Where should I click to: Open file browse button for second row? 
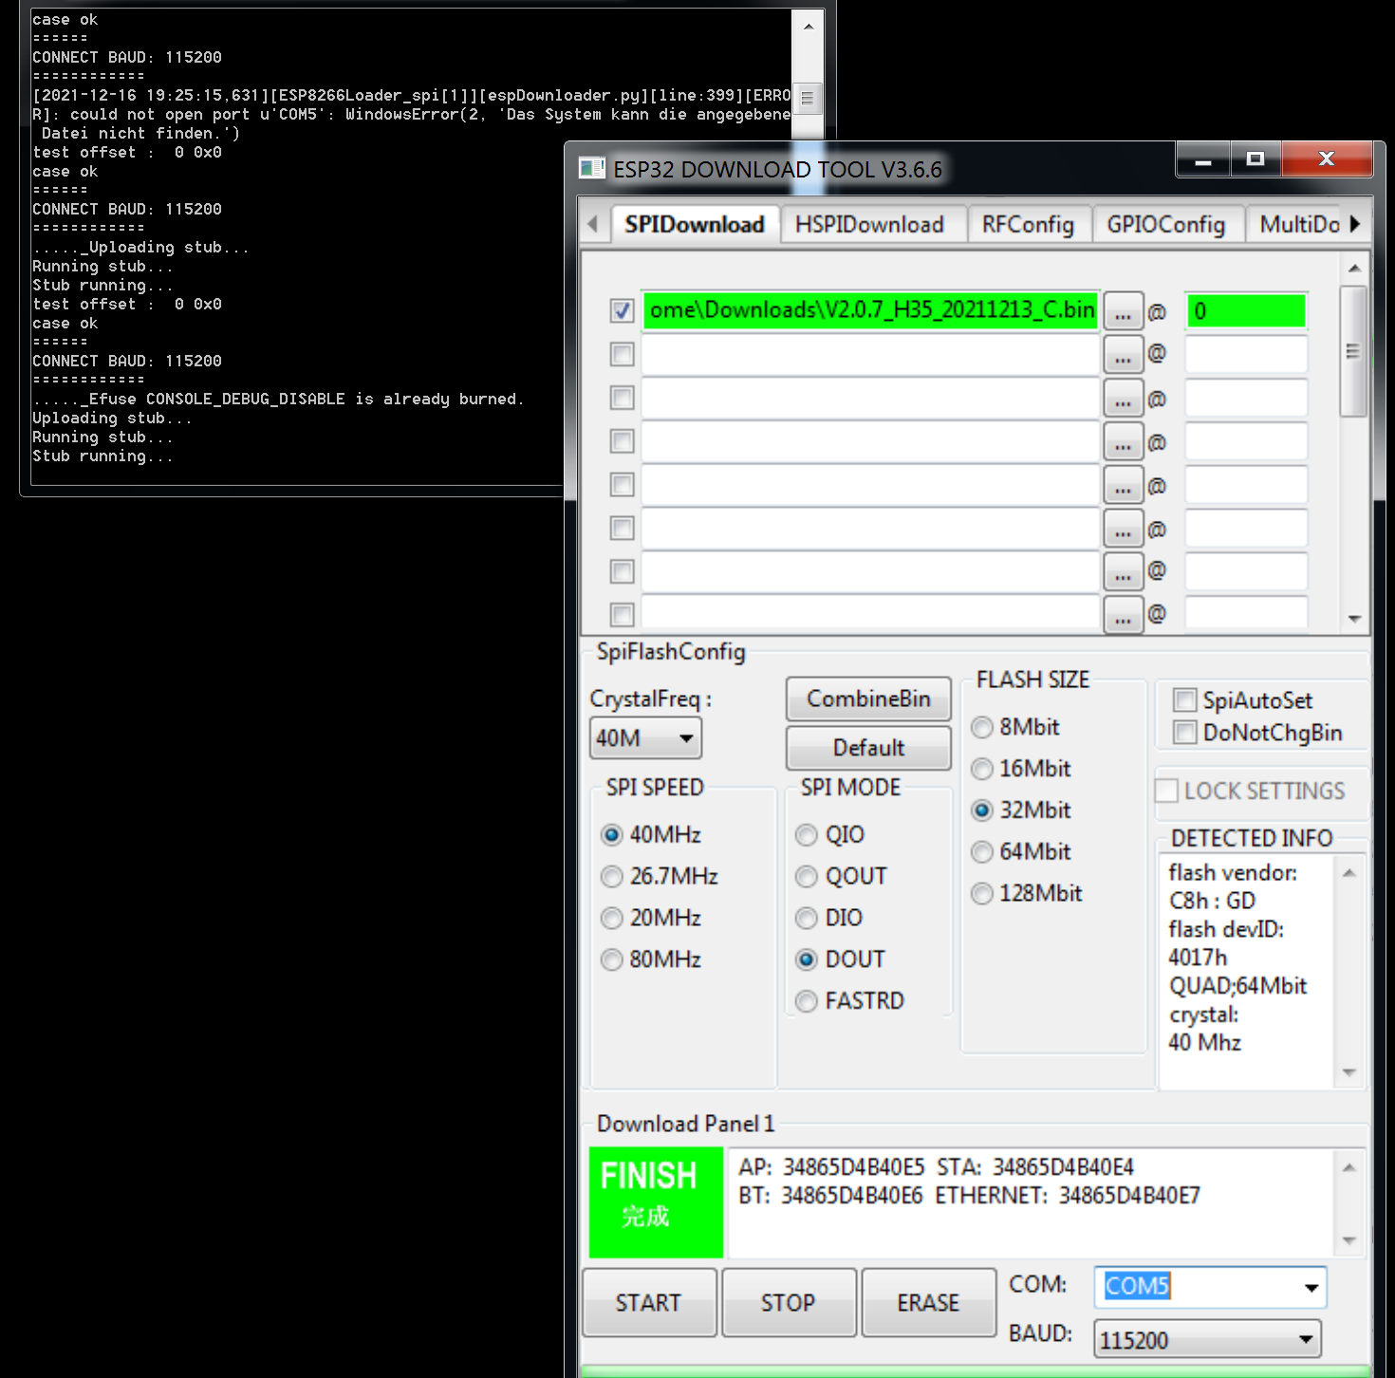pyautogui.click(x=1124, y=355)
